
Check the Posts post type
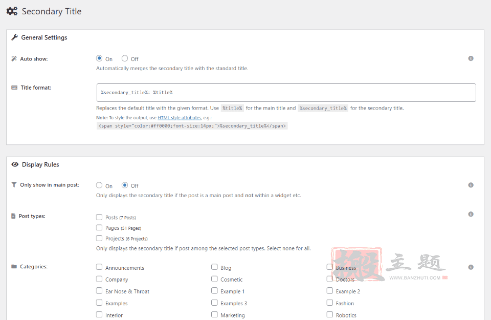pyautogui.click(x=99, y=217)
